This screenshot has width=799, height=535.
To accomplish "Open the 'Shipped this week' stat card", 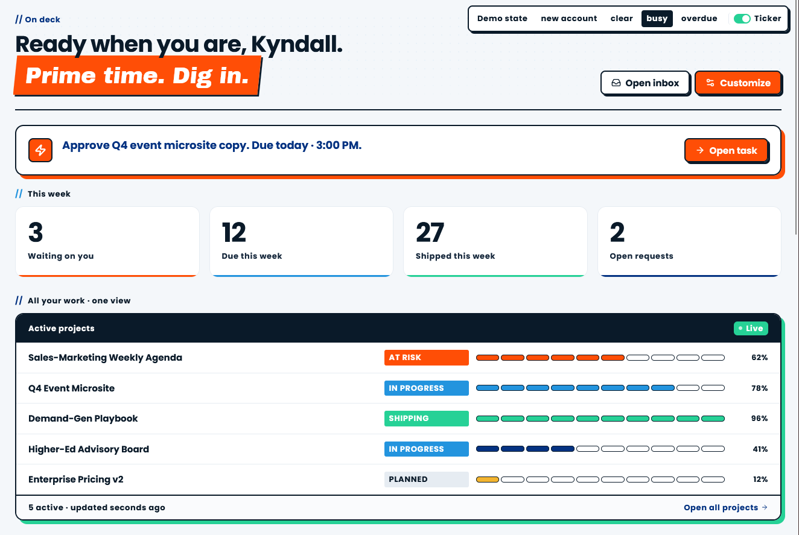I will point(495,242).
